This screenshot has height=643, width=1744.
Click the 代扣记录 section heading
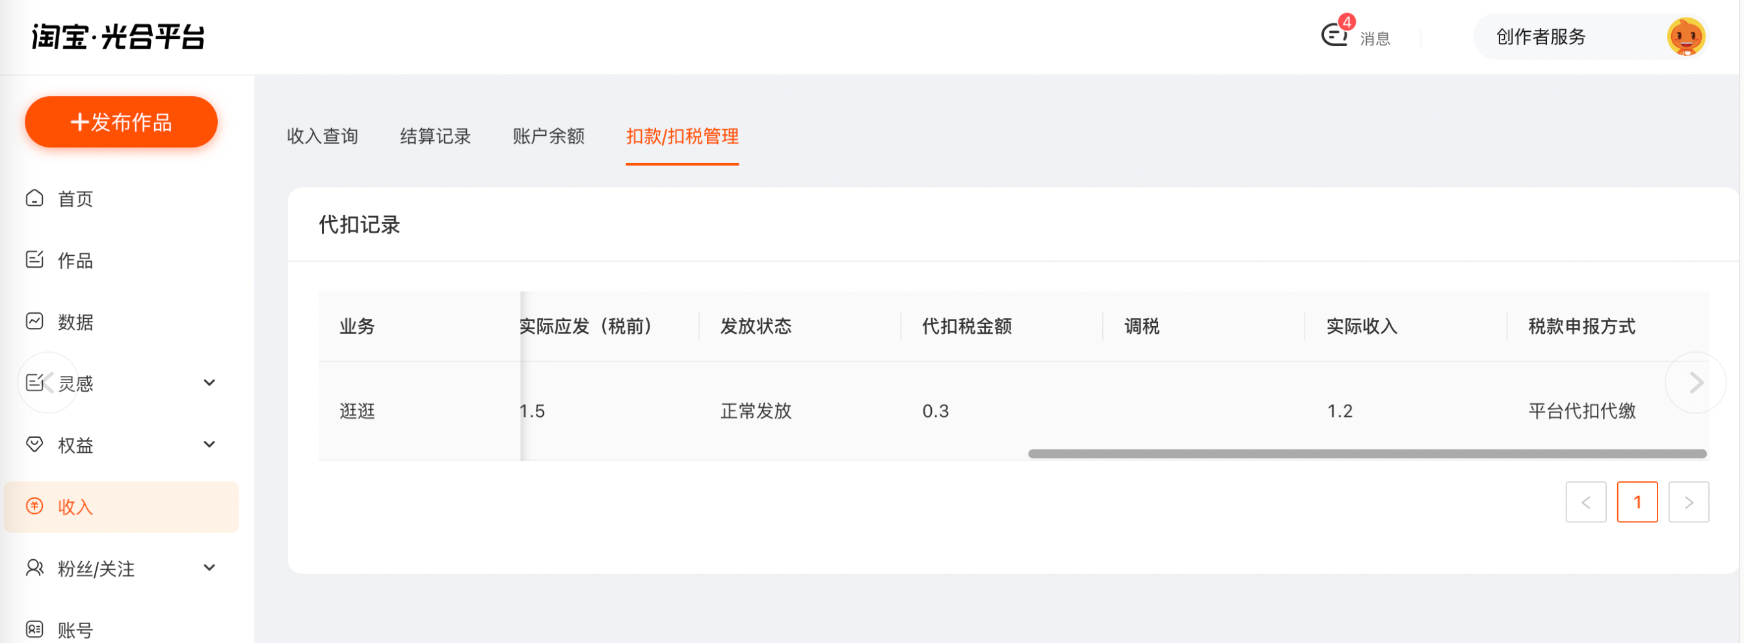(360, 225)
